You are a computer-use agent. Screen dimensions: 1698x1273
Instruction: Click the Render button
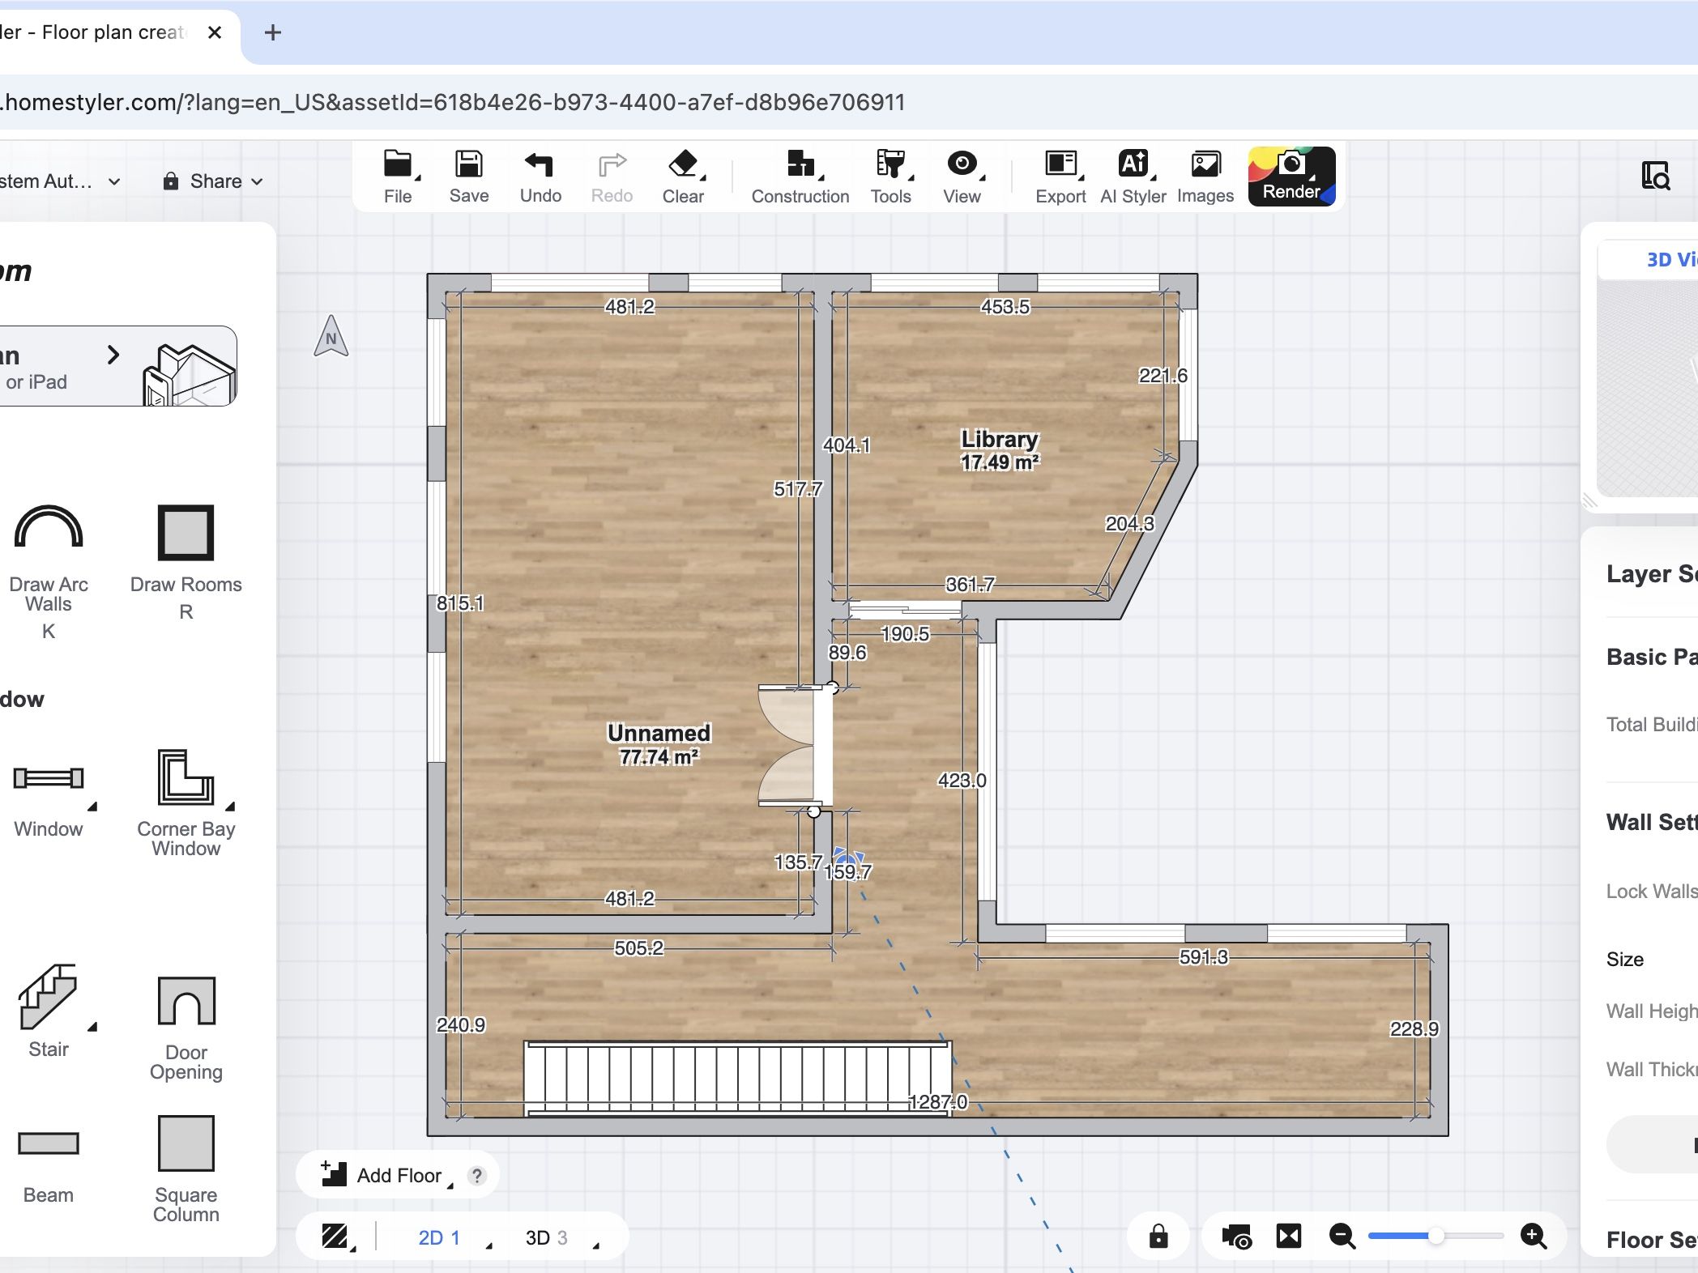1291,177
